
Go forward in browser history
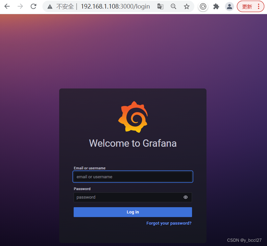(20, 7)
